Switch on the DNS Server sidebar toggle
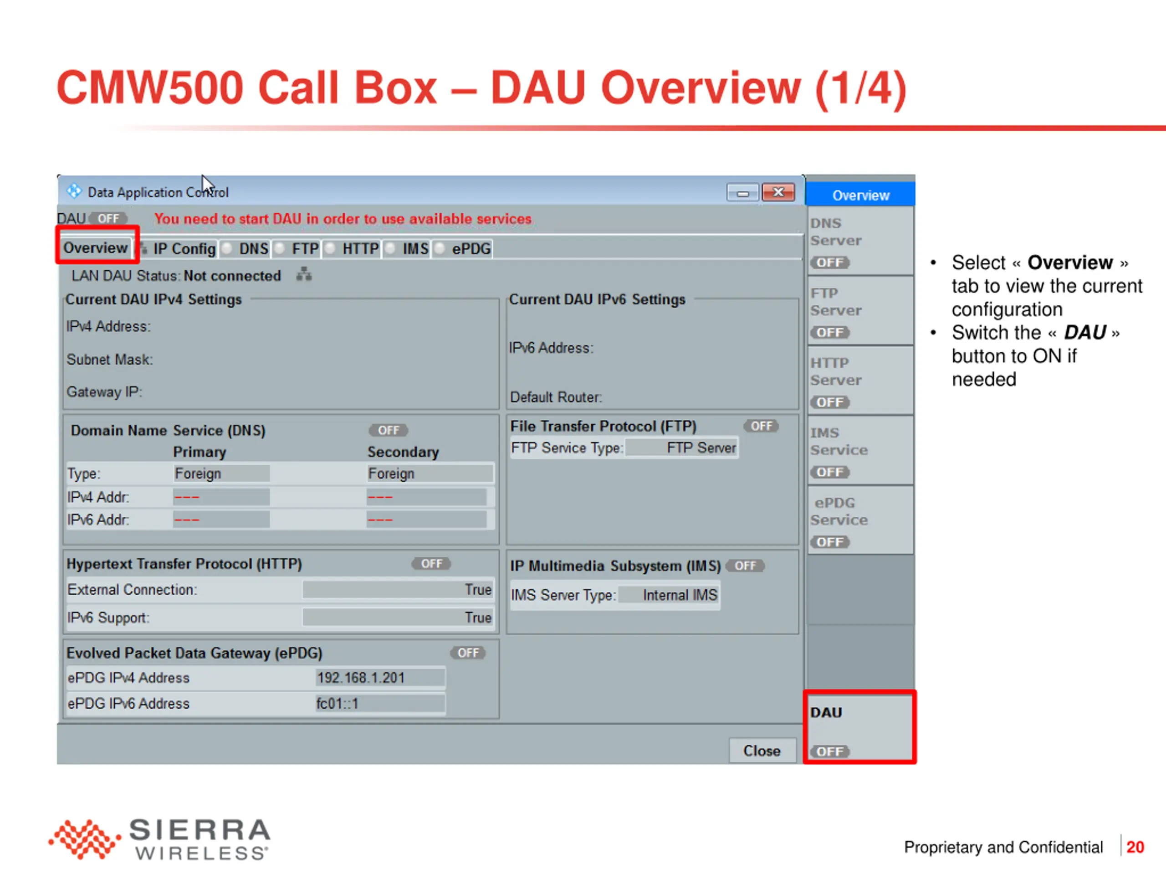Image resolution: width=1166 pixels, height=875 pixels. [x=830, y=262]
